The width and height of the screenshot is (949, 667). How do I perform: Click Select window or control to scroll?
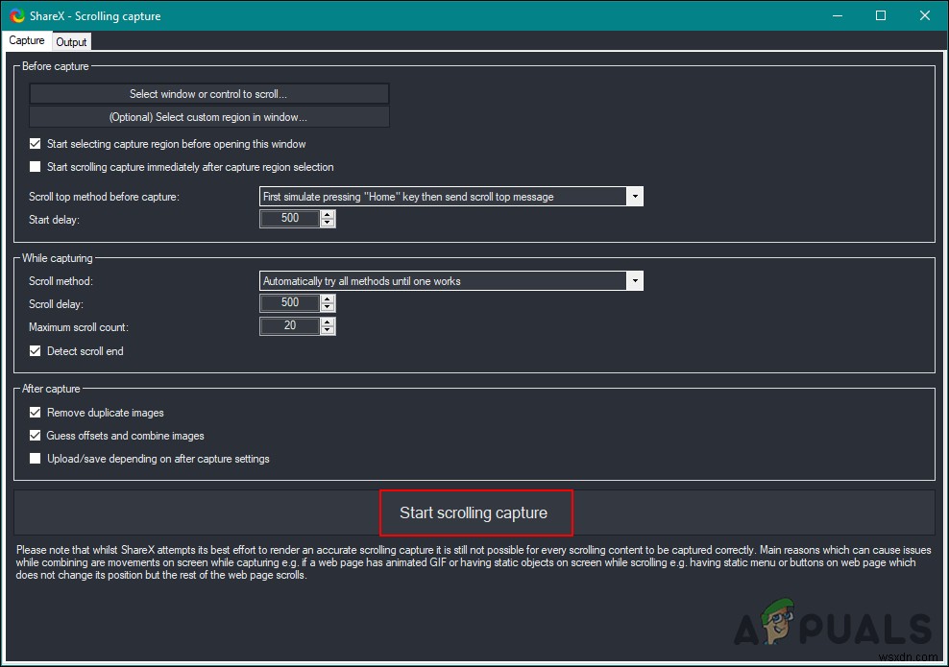coord(208,94)
